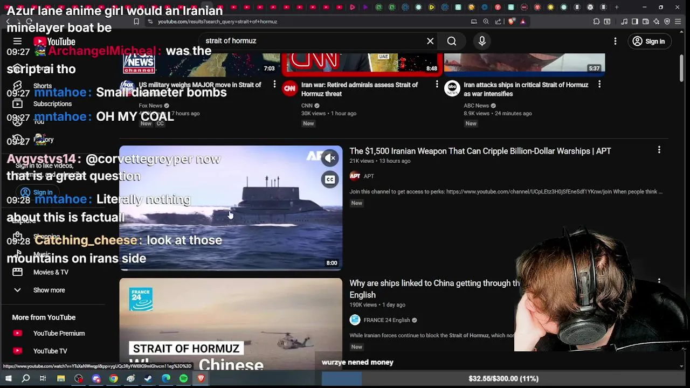Open the Brave VPN shield icon
The image size is (690, 388).
[x=667, y=22]
